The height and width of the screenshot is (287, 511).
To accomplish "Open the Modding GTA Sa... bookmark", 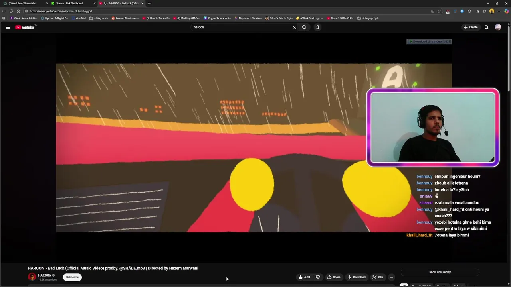I will coord(187,18).
